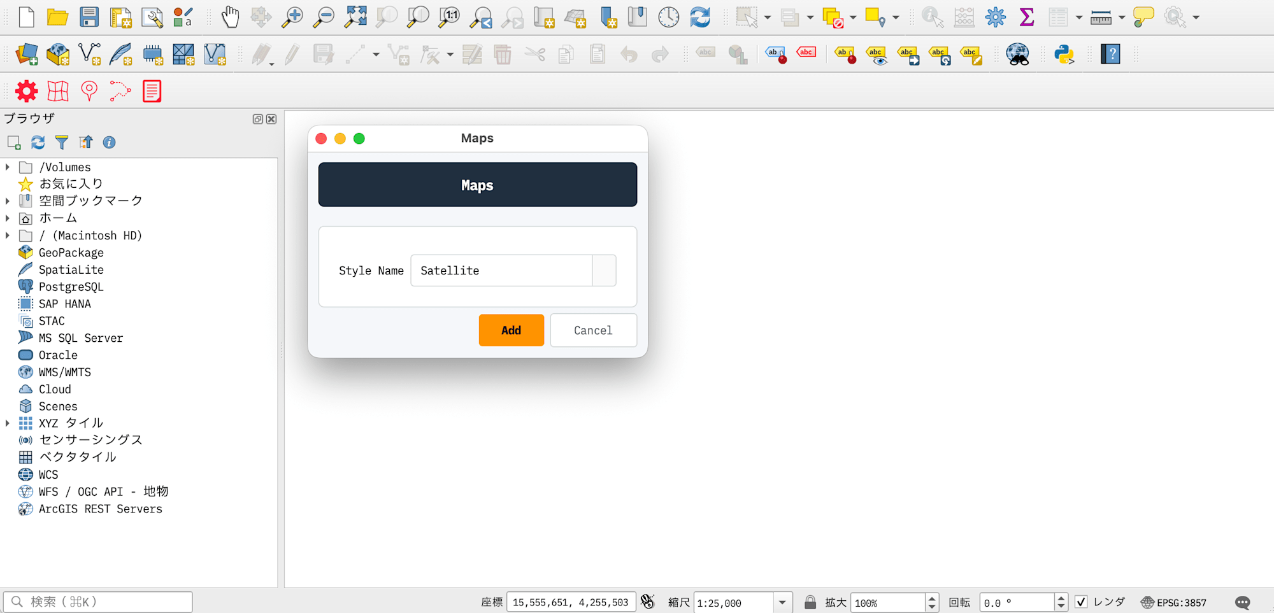The height and width of the screenshot is (613, 1274).
Task: Open EPSG:3857 CRS selector
Action: [x=1173, y=602]
